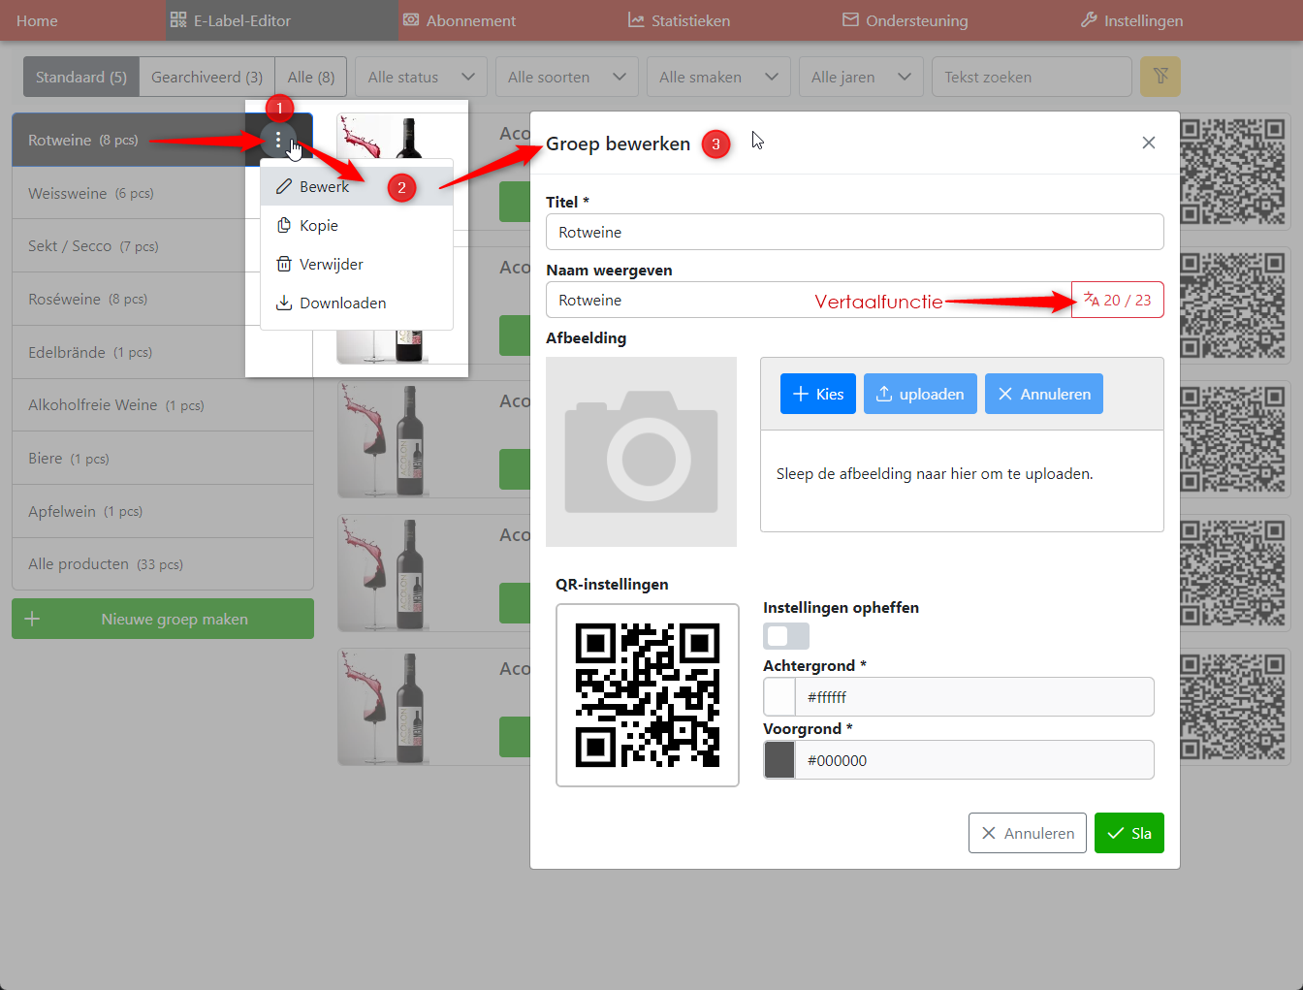Click the QR code preview in QR-instellingen
This screenshot has height=990, width=1303.
click(647, 695)
